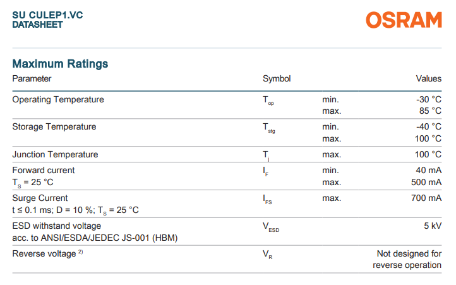Click the ESD withstand voltage label

[x=56, y=226]
